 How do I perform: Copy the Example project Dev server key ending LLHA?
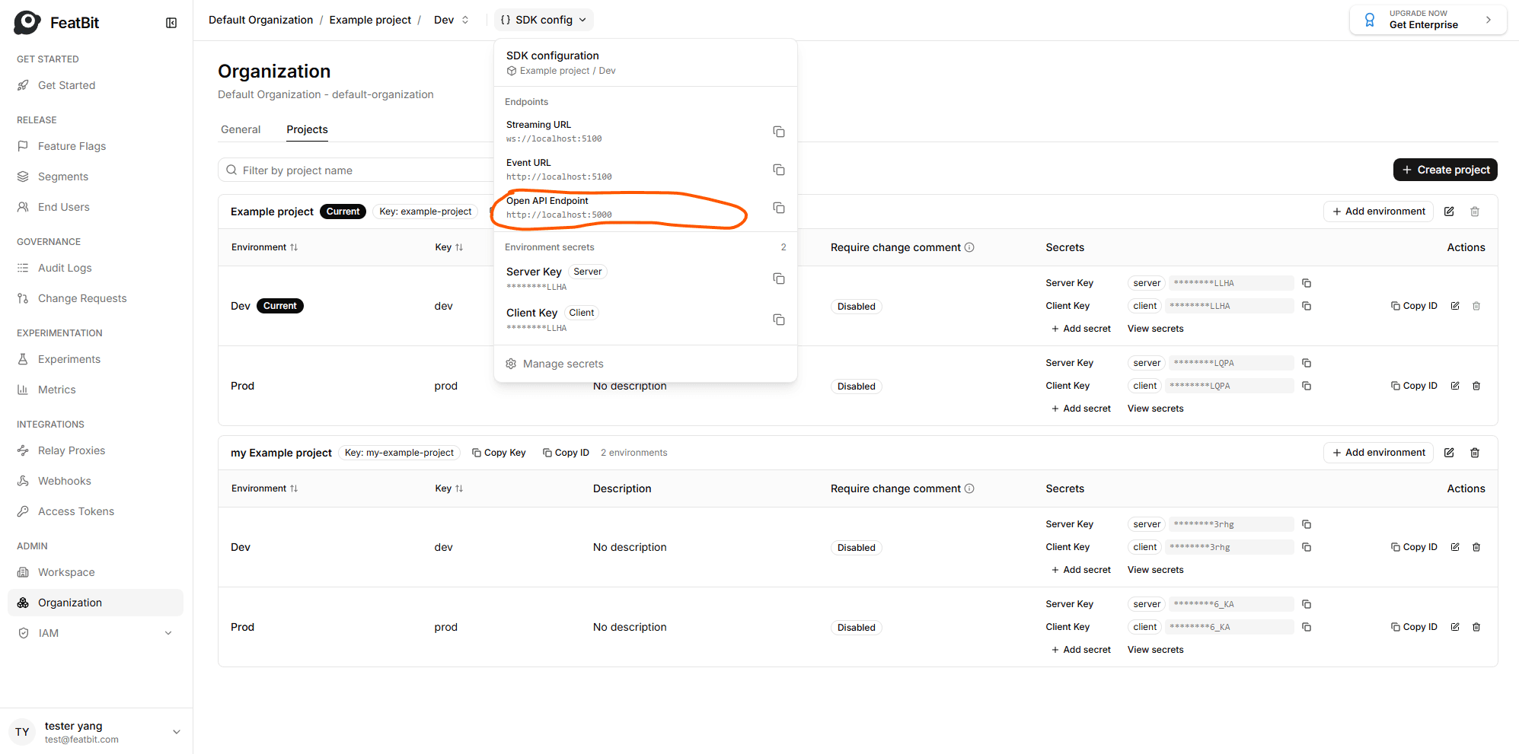(1307, 283)
